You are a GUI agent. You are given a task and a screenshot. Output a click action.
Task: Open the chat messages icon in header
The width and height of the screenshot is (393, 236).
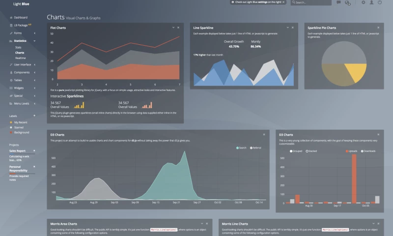point(338,3)
